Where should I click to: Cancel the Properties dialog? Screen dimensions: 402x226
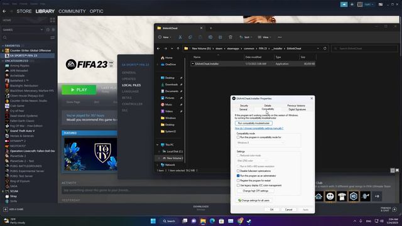coord(288,210)
